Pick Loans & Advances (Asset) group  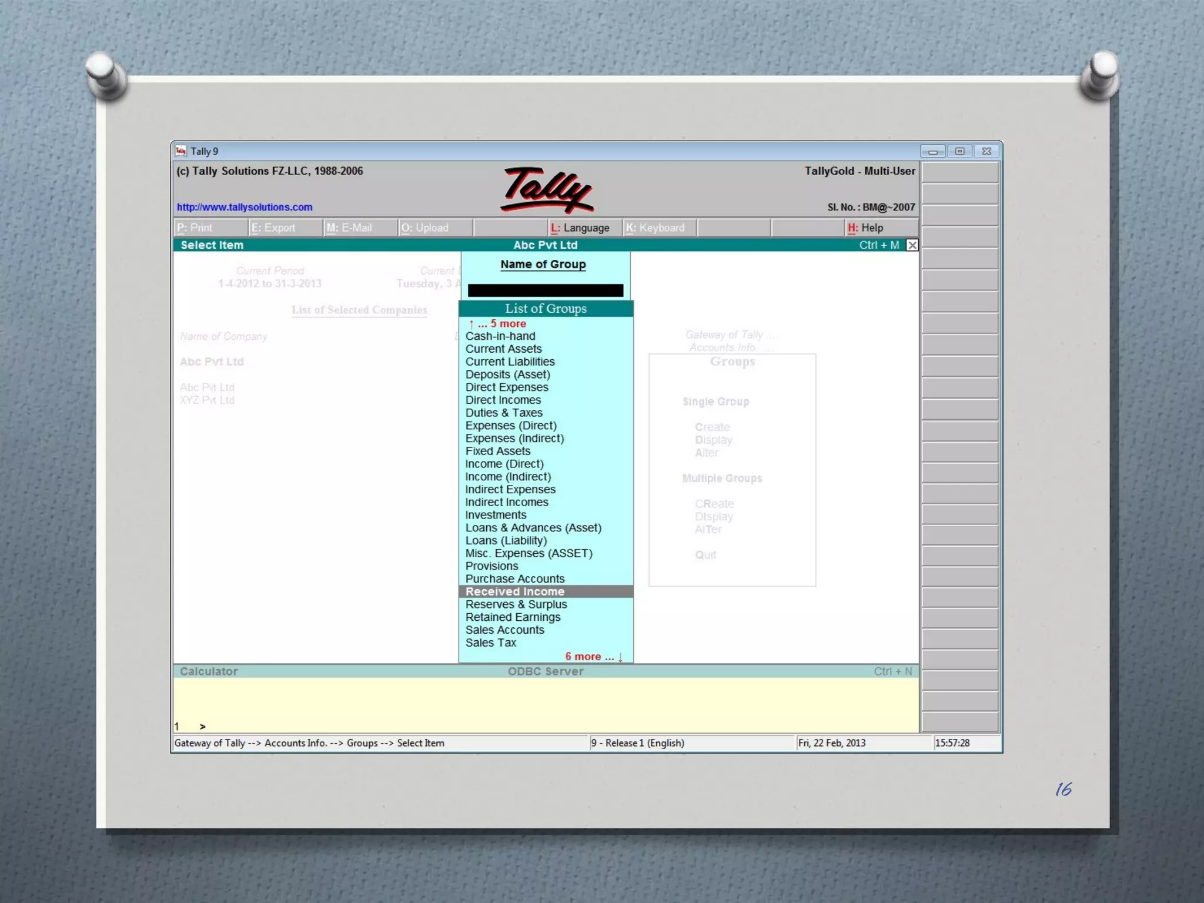[x=533, y=528]
